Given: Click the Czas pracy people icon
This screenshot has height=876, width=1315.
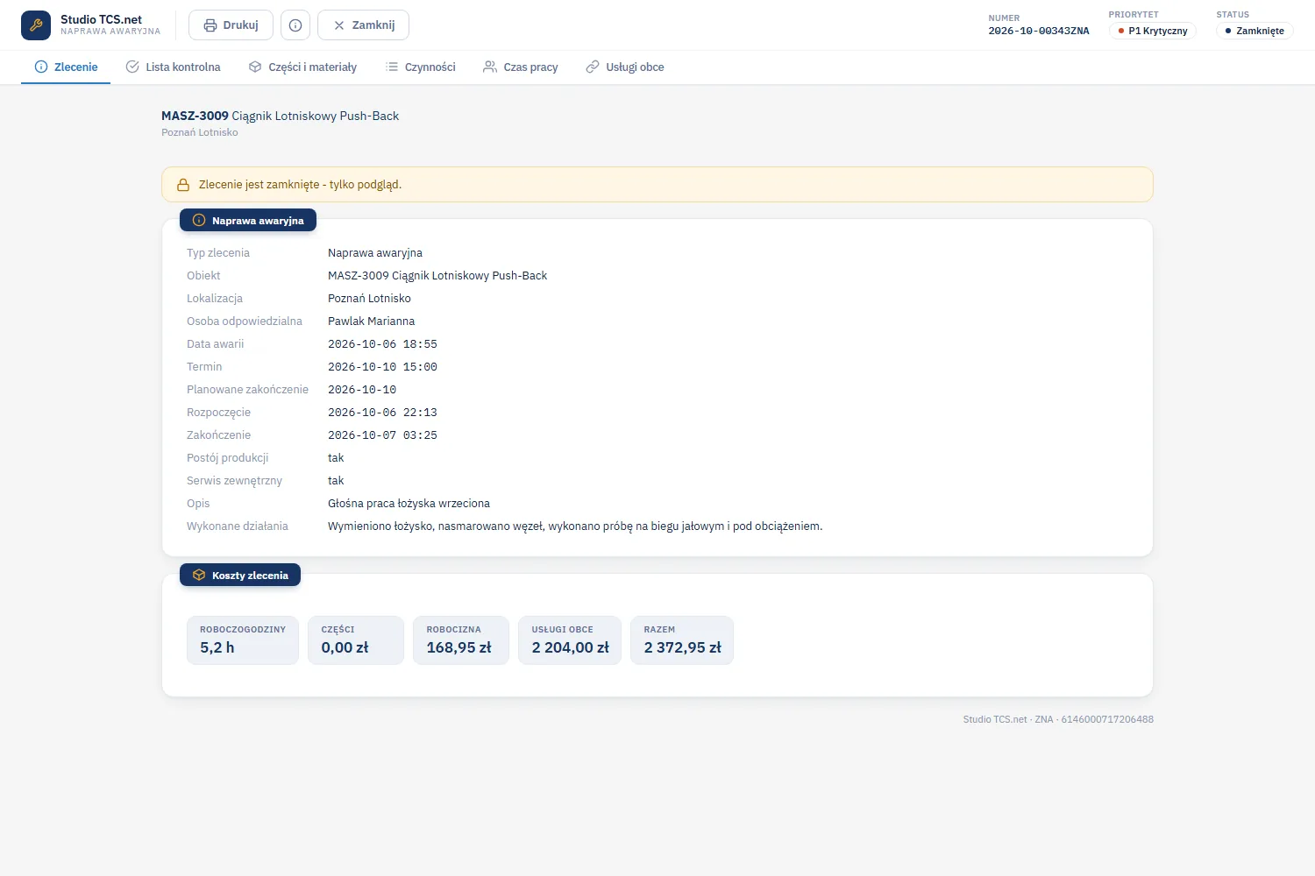Looking at the screenshot, I should pyautogui.click(x=490, y=67).
